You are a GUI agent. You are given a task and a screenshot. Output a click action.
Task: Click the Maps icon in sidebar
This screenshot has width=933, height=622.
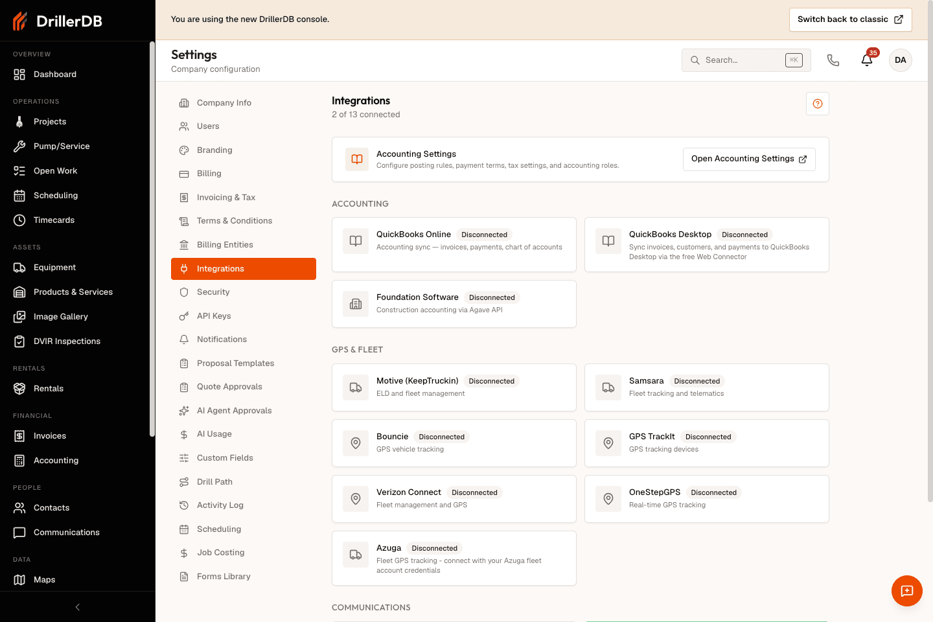coord(19,580)
